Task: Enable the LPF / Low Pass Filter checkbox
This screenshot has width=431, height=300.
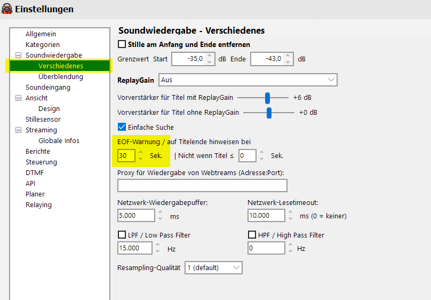Action: pos(122,235)
